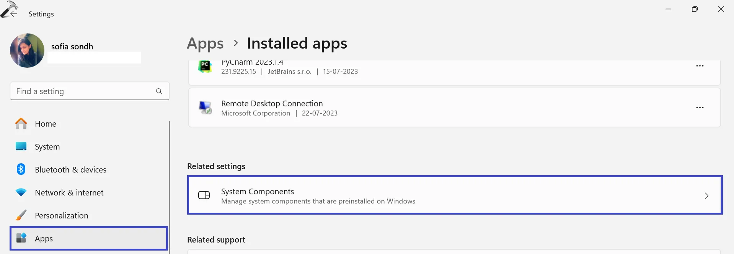Click the search magnifier icon
The image size is (734, 254).
click(x=159, y=91)
